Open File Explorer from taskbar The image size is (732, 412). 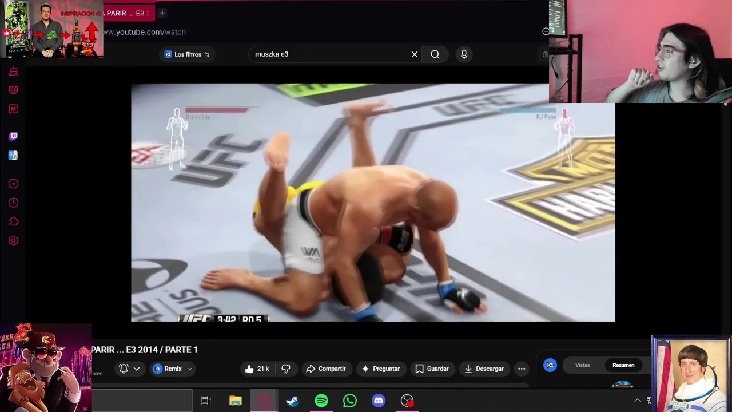(236, 401)
